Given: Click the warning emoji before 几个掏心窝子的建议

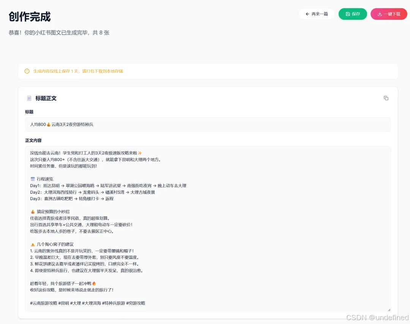Looking at the screenshot, I should coord(33,244).
